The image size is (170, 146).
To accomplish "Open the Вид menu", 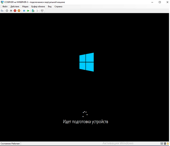I will (50, 7).
